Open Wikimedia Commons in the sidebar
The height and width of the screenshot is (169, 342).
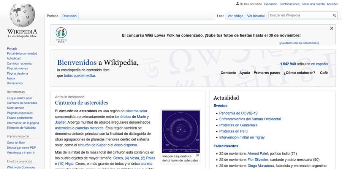point(21,167)
